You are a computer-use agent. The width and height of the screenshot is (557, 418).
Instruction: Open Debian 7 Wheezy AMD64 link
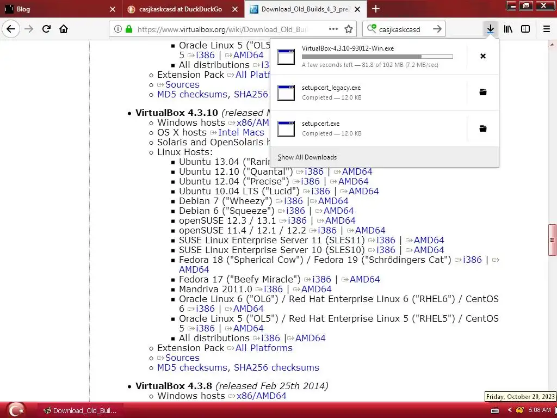[x=333, y=201]
